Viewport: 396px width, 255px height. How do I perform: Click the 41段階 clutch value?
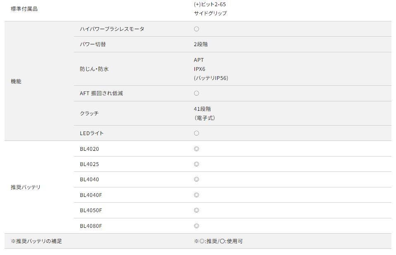202,109
